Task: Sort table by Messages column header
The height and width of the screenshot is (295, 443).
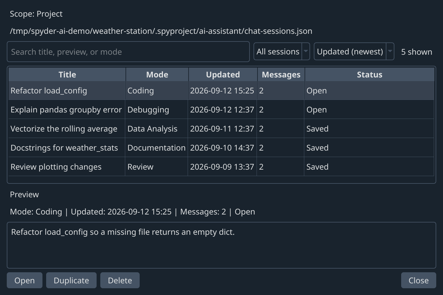Action: (x=281, y=75)
